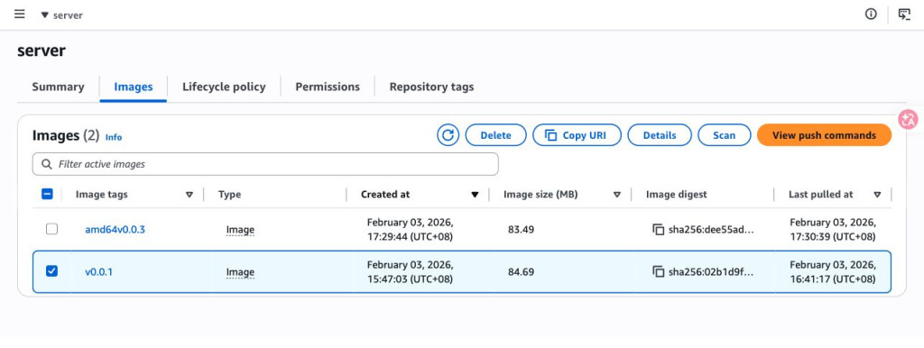Click the pink translate extension icon
Image resolution: width=924 pixels, height=348 pixels.
(908, 119)
